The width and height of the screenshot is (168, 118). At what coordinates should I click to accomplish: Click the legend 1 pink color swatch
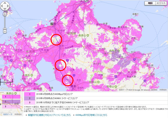30,94
